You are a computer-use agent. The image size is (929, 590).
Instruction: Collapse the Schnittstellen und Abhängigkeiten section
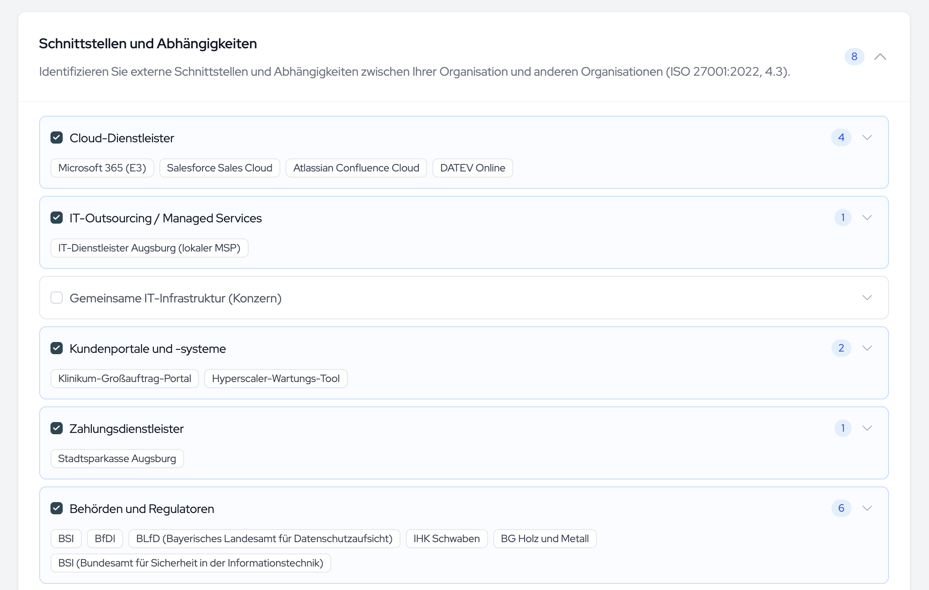tap(880, 57)
